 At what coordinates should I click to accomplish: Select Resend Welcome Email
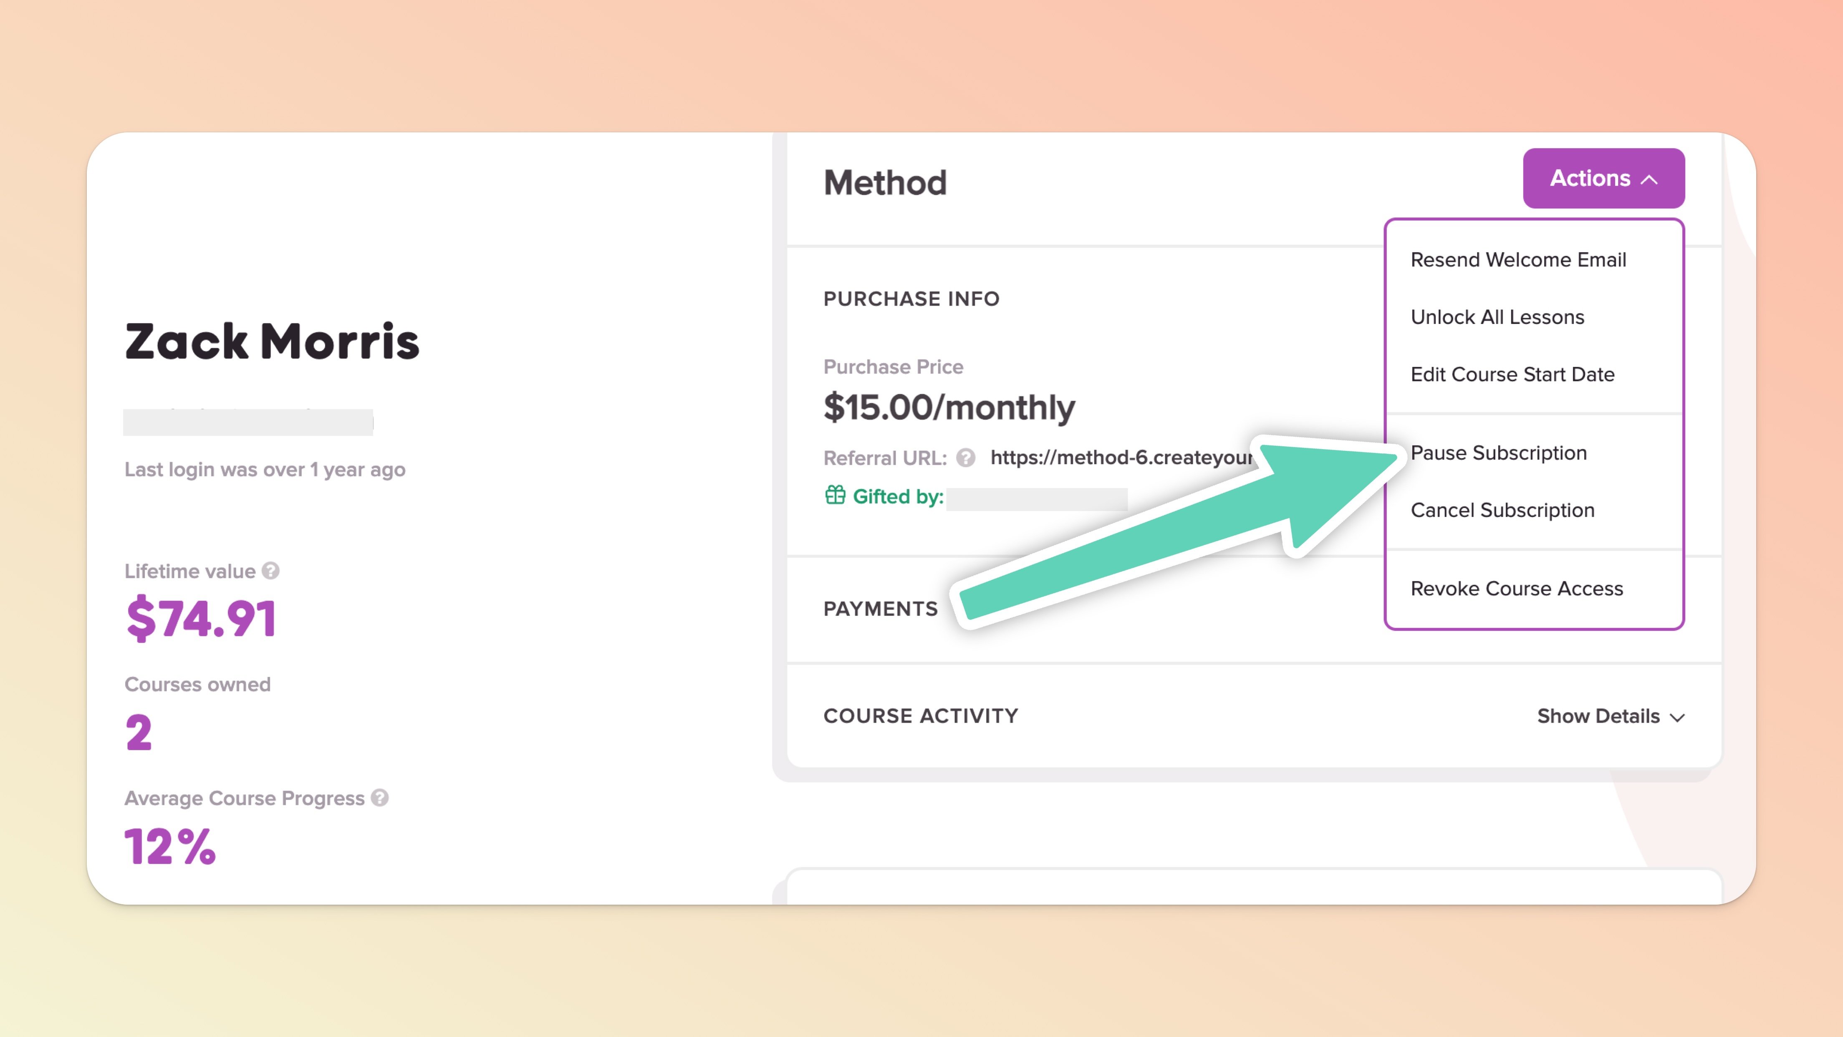[x=1518, y=260]
